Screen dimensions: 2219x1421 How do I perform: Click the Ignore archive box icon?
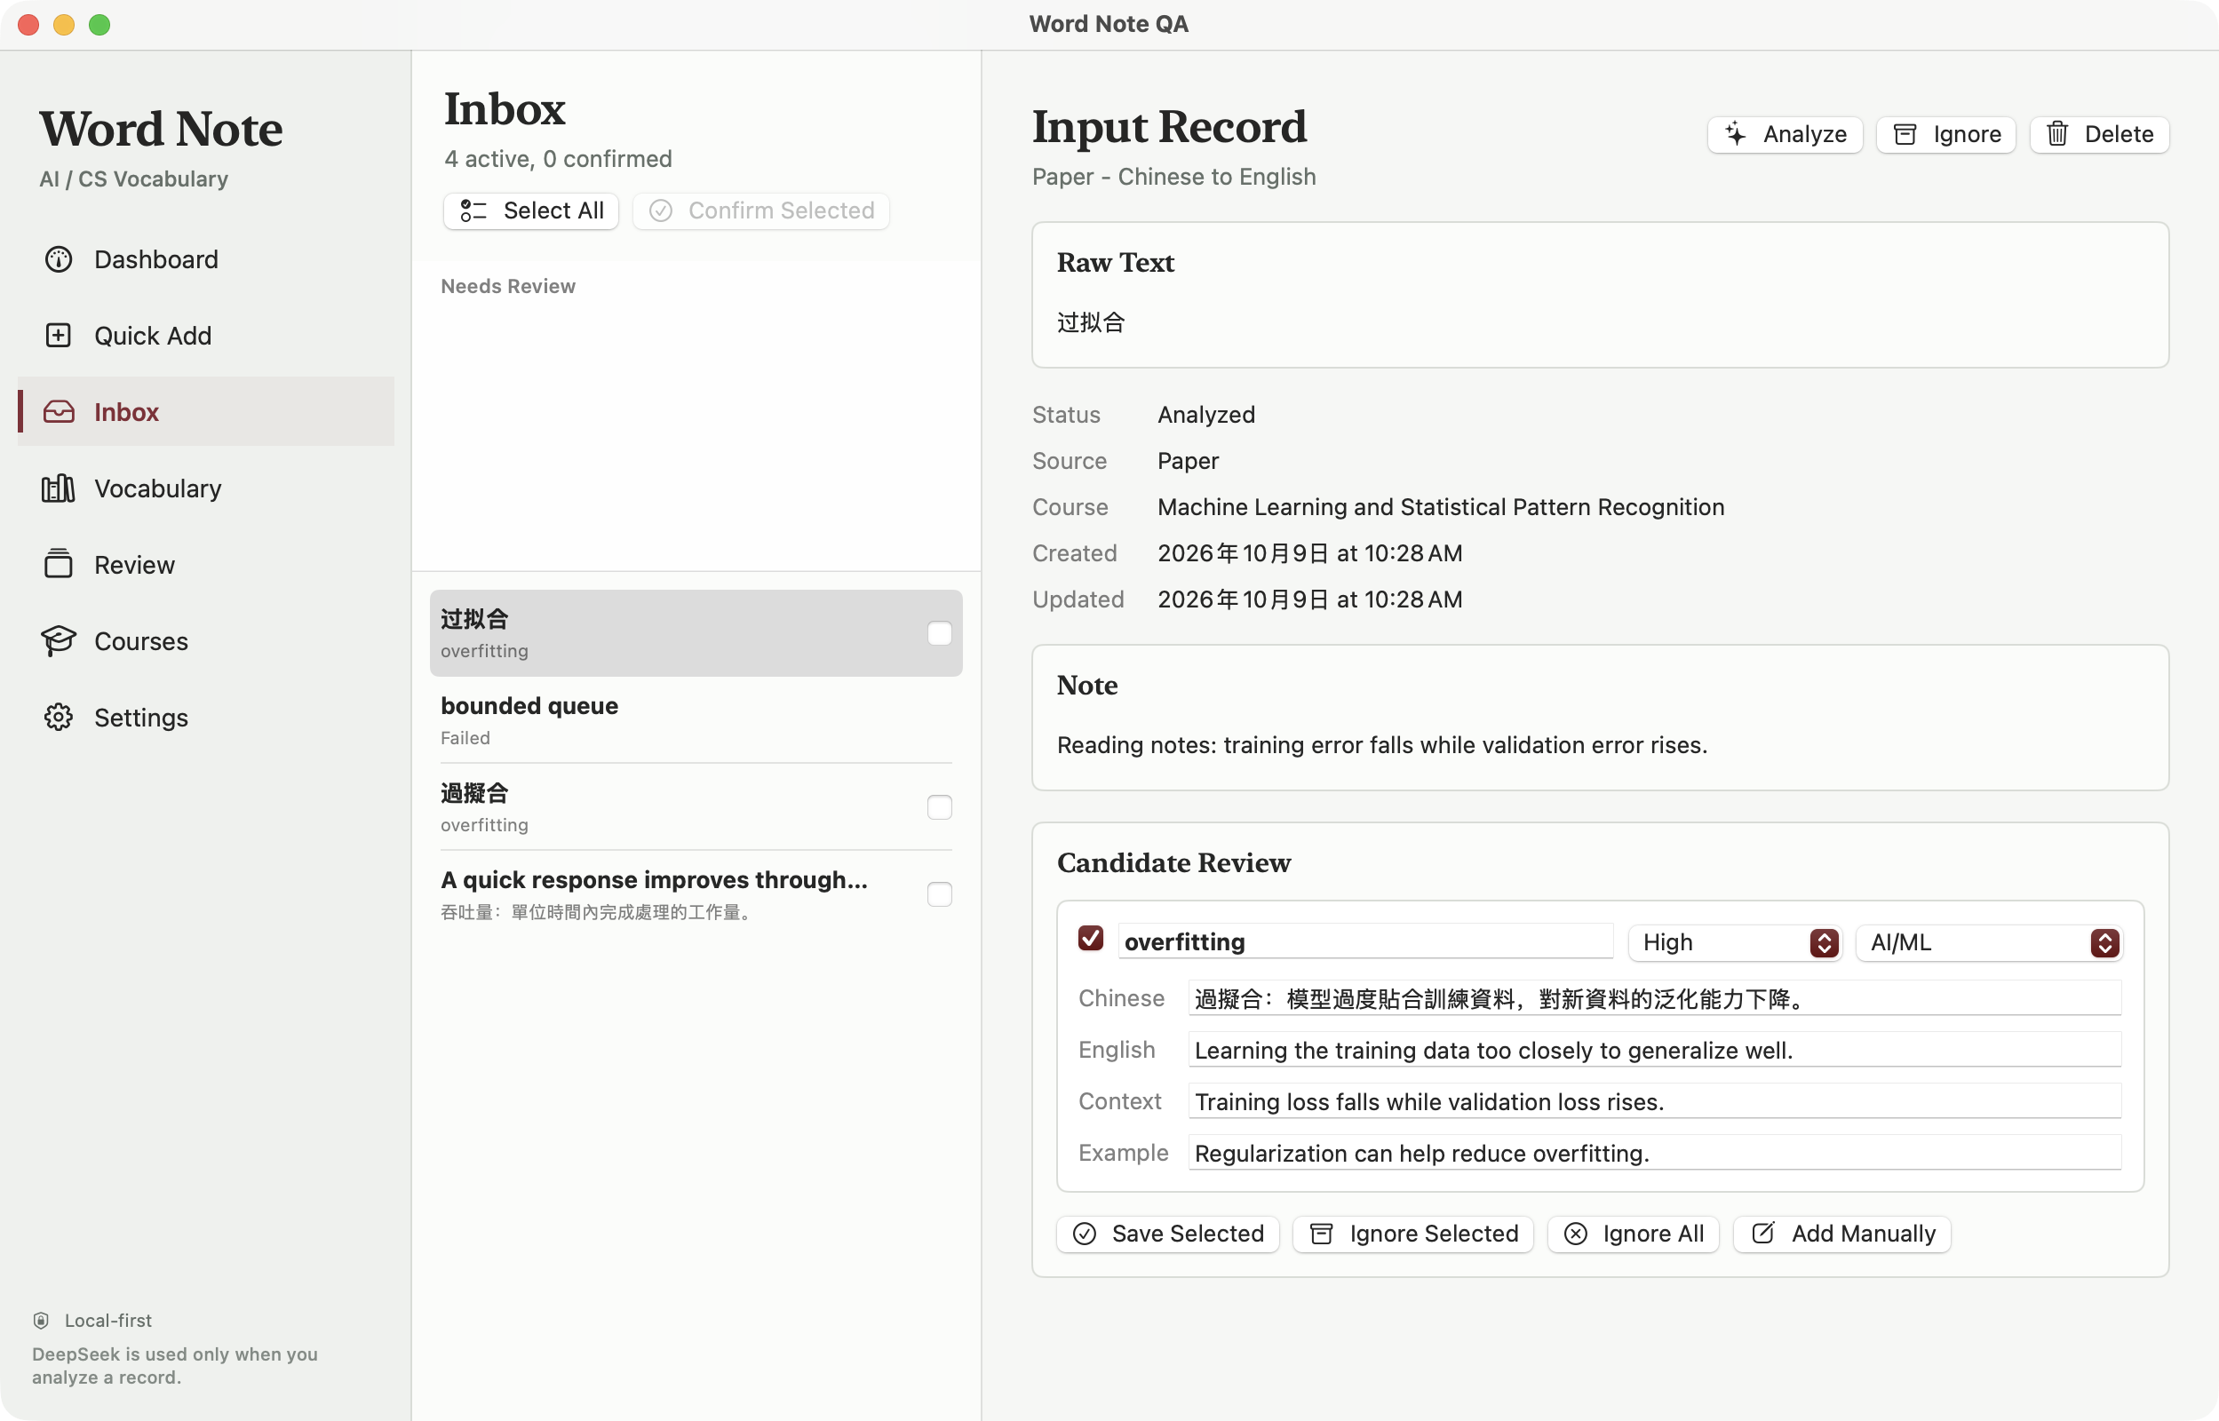(1905, 135)
